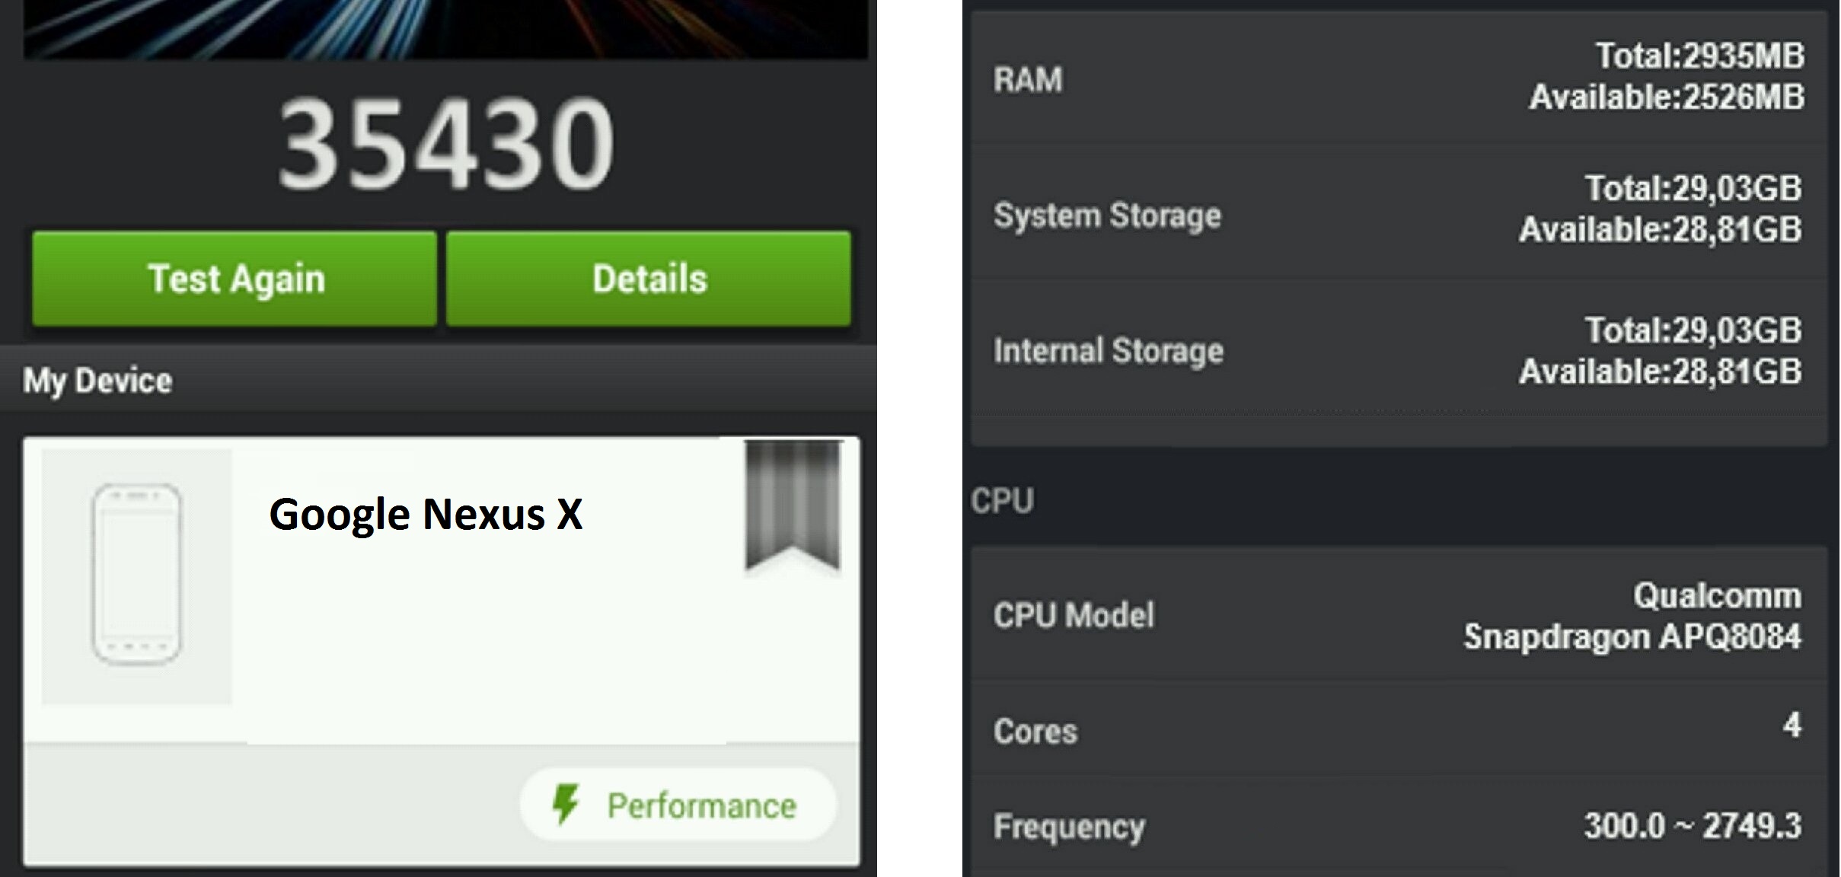This screenshot has height=877, width=1841.
Task: Open the RAM info row
Action: tap(1399, 77)
